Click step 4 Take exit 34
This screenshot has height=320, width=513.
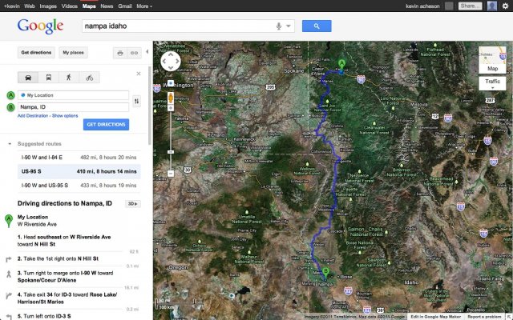[67, 298]
